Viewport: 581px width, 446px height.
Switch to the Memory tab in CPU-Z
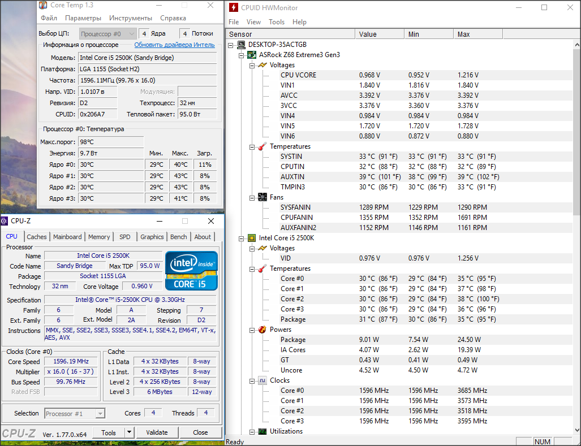point(99,237)
